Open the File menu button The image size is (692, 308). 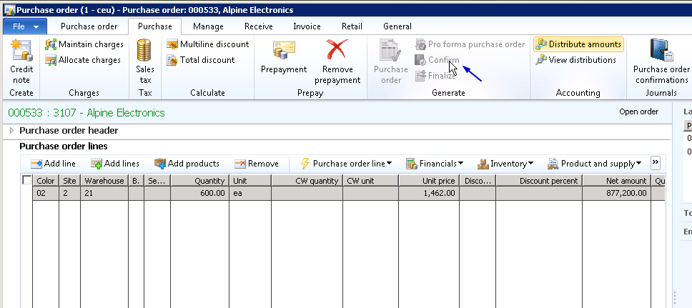[x=25, y=26]
